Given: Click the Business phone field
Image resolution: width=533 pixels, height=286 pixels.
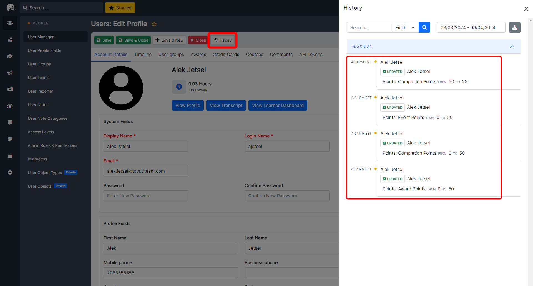Looking at the screenshot, I should tap(291, 273).
